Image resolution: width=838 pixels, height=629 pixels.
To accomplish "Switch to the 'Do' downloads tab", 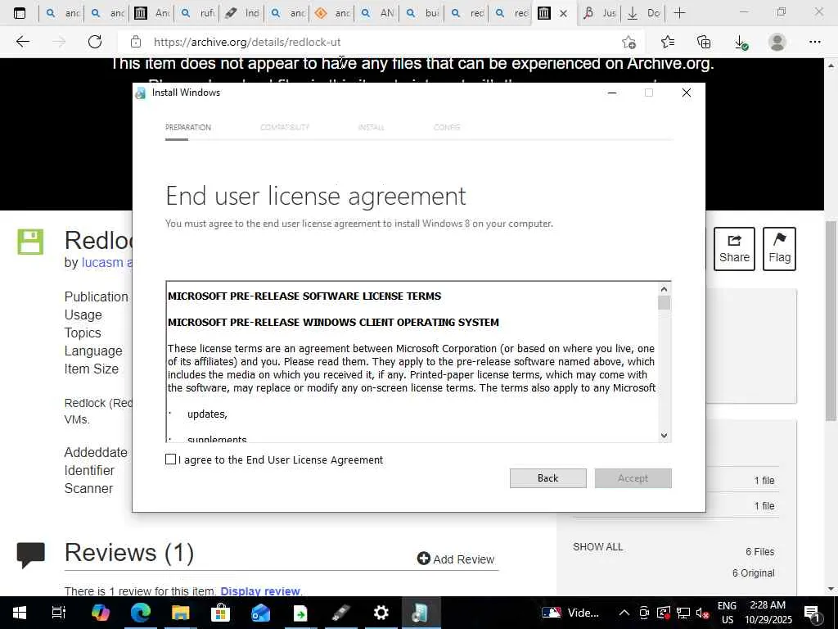I will pos(643,13).
